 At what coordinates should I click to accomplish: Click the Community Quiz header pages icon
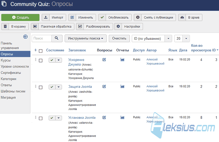click(x=4, y=4)
